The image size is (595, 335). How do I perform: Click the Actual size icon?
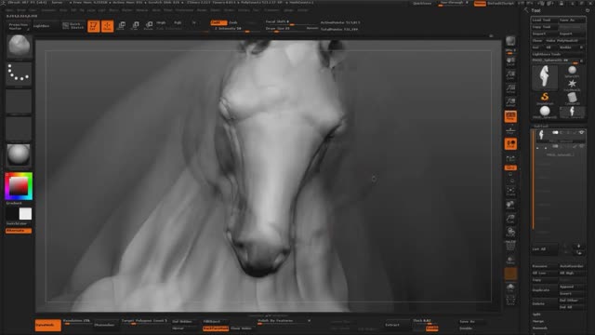510,89
